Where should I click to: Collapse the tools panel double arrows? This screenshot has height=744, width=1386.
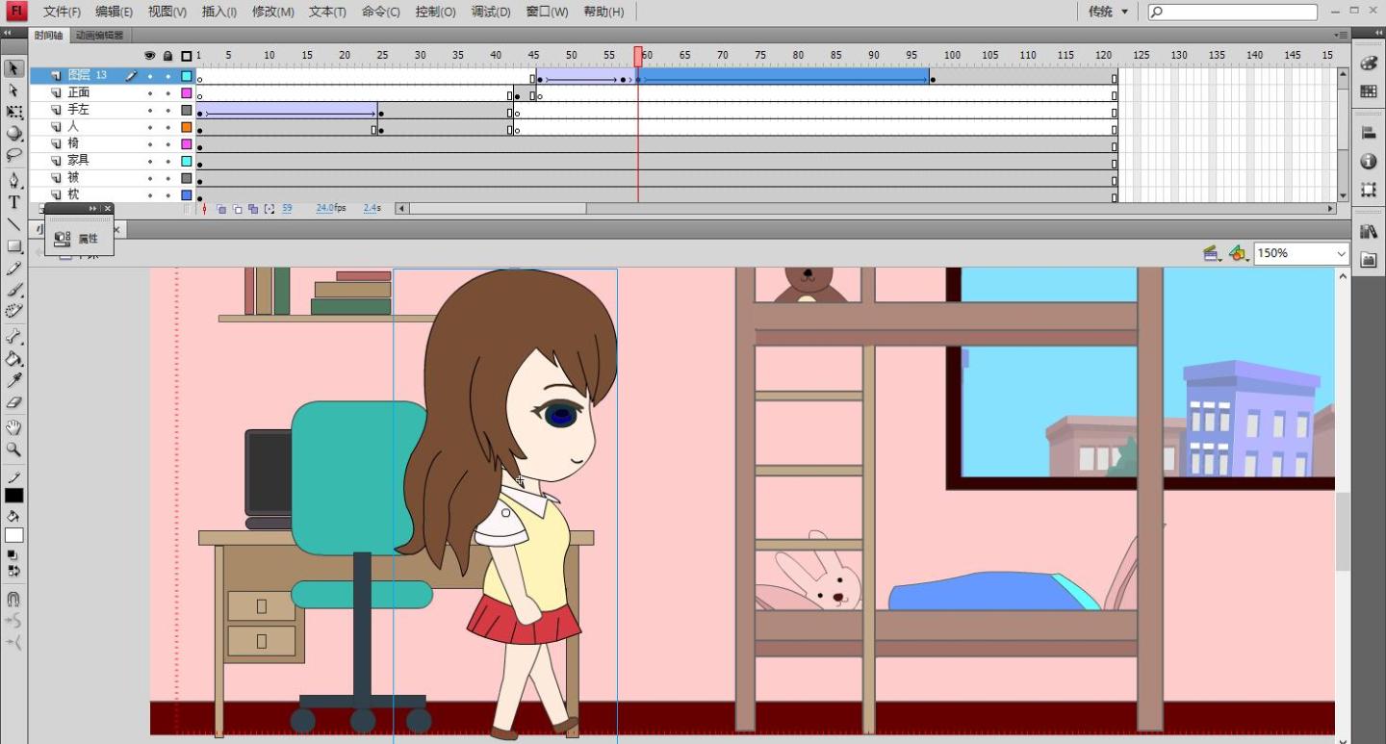9,32
